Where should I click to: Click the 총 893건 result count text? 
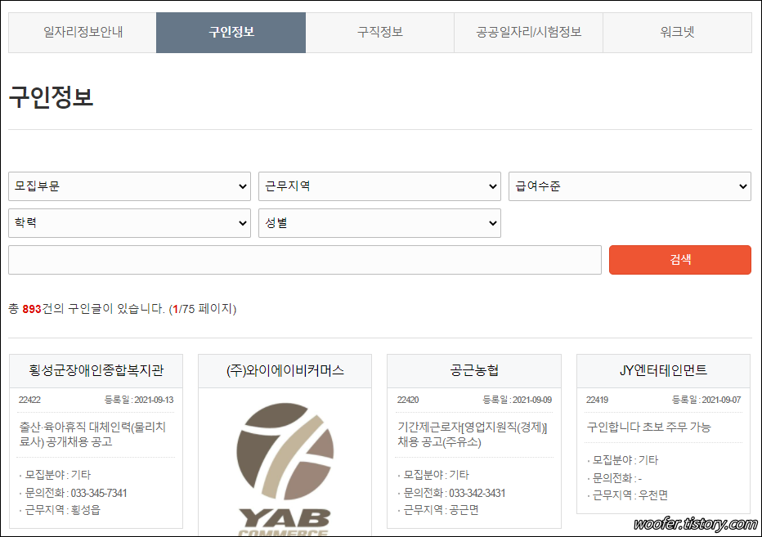87,309
